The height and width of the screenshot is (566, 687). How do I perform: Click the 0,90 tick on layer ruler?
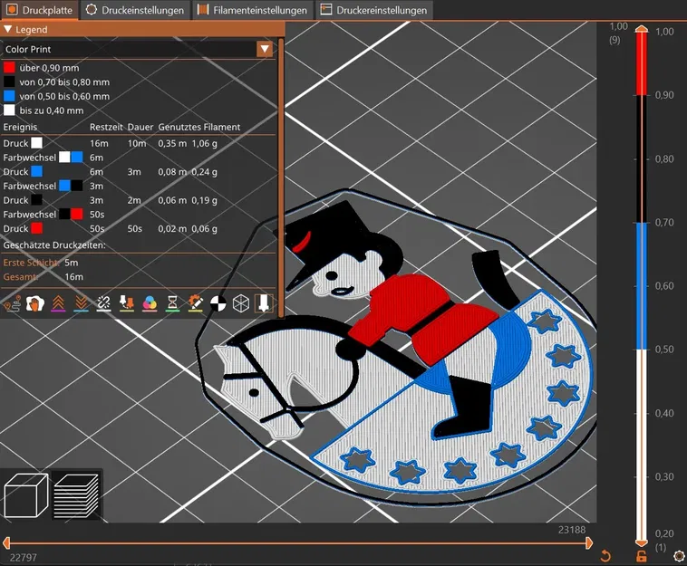(x=664, y=95)
